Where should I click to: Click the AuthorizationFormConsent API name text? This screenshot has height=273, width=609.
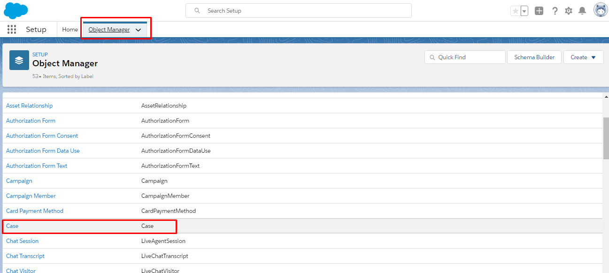click(x=176, y=136)
